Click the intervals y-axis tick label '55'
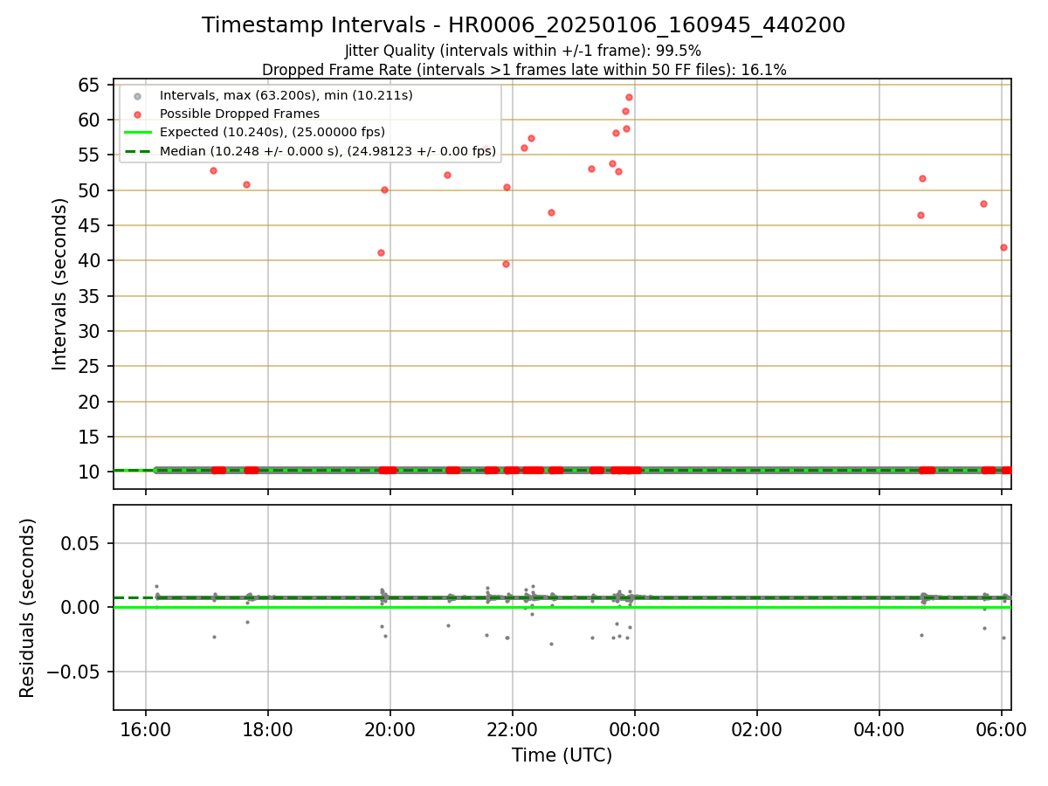Viewport: 1048px width, 786px height. point(90,155)
